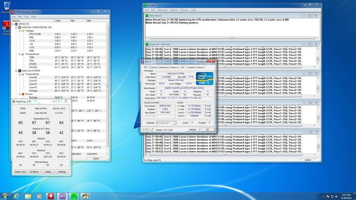Open Adobe Reader desktop shortcut
Image resolution: width=356 pixels, height=200 pixels.
point(6,28)
